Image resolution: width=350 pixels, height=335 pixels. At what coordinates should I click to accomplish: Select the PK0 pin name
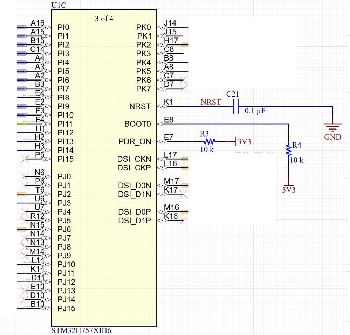tap(144, 27)
